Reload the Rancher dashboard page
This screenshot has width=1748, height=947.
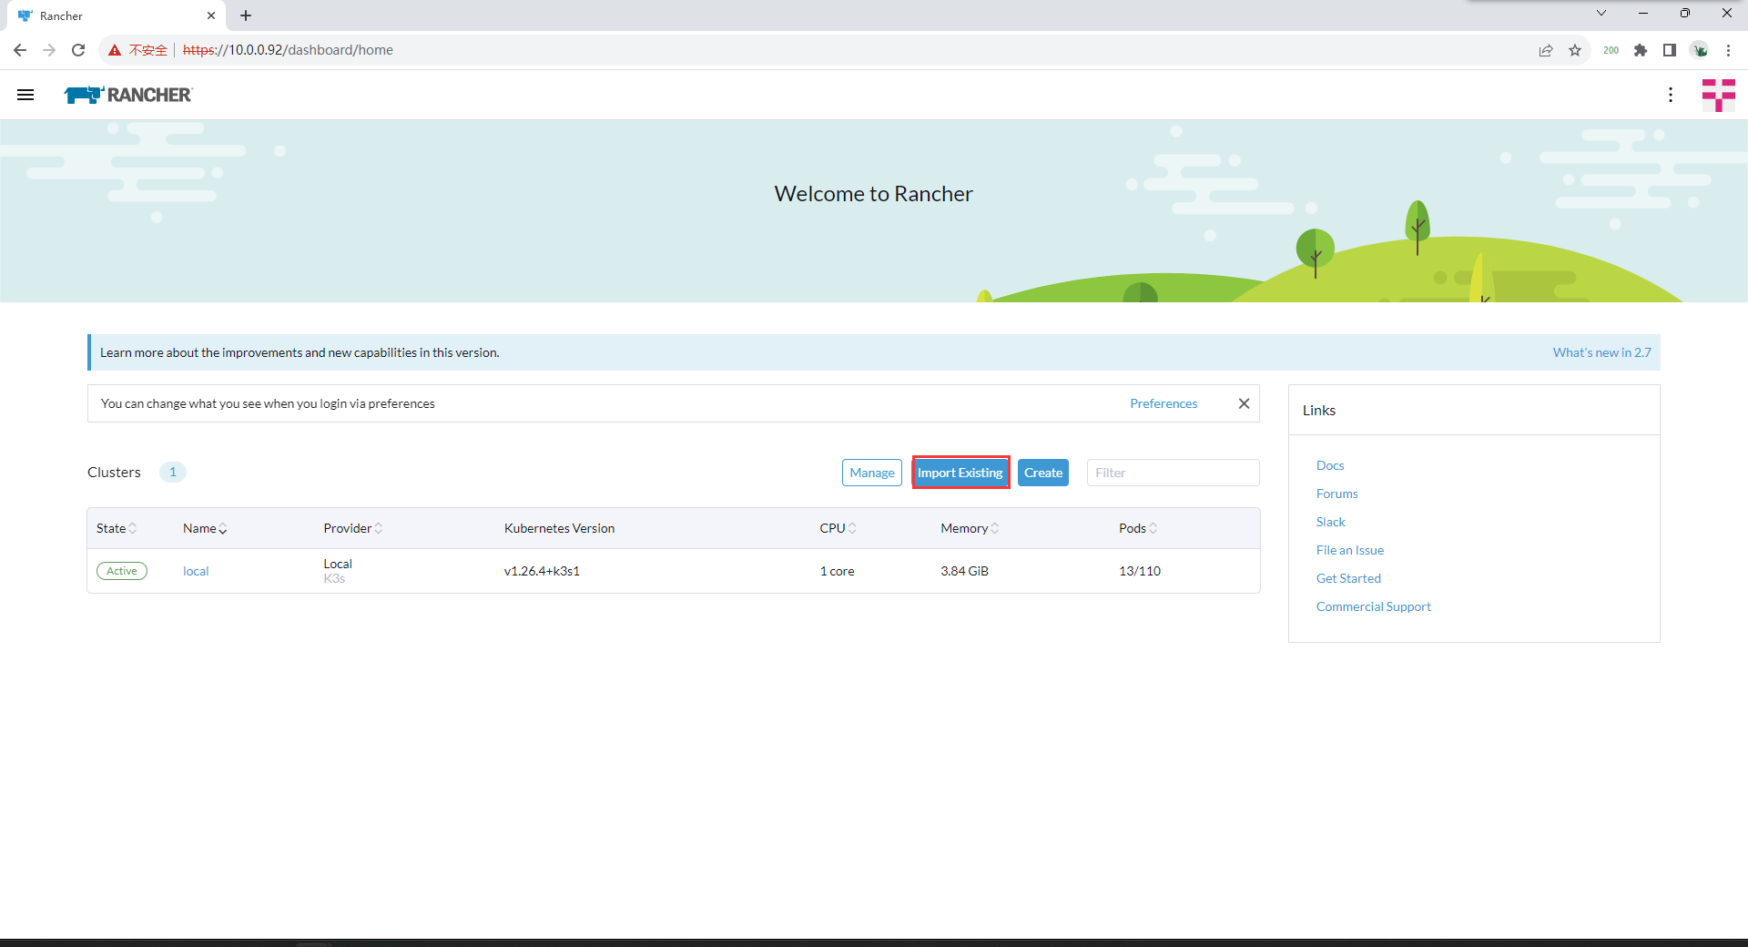tap(78, 50)
